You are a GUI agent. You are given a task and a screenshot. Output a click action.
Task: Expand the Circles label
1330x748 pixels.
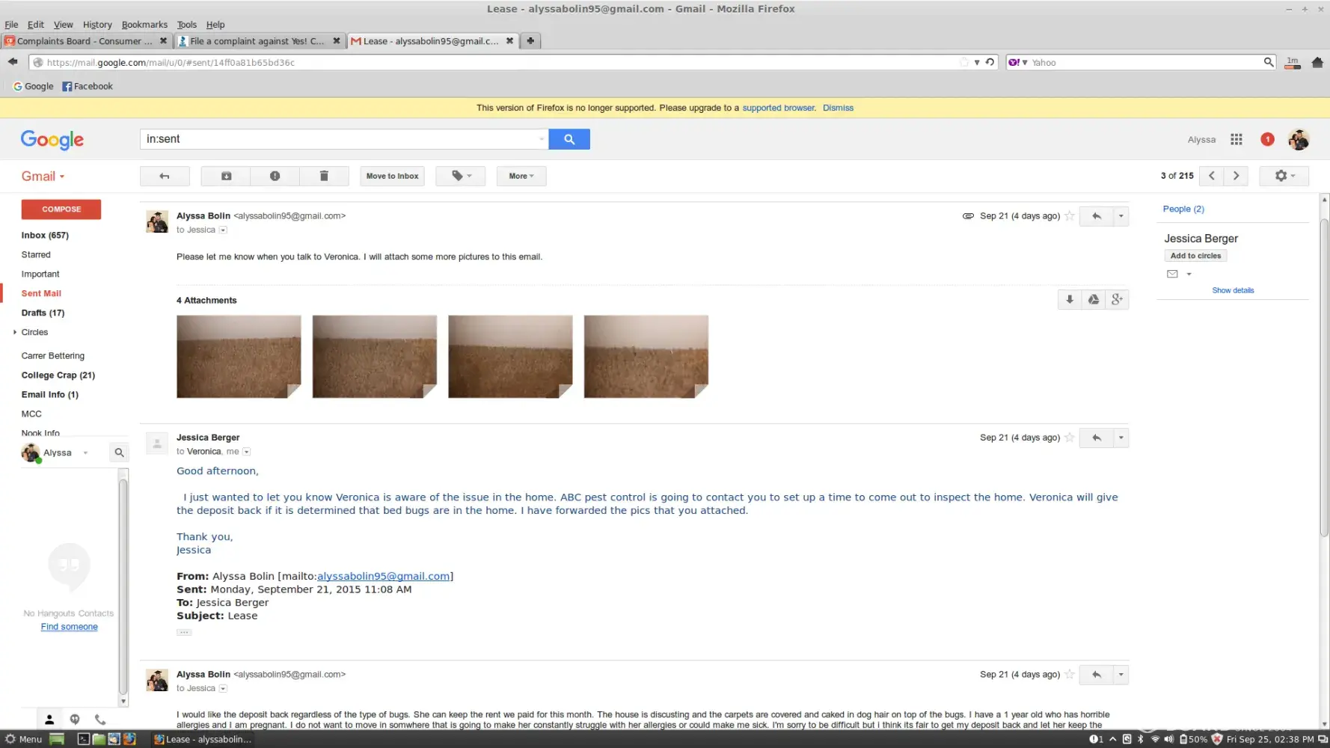point(15,332)
